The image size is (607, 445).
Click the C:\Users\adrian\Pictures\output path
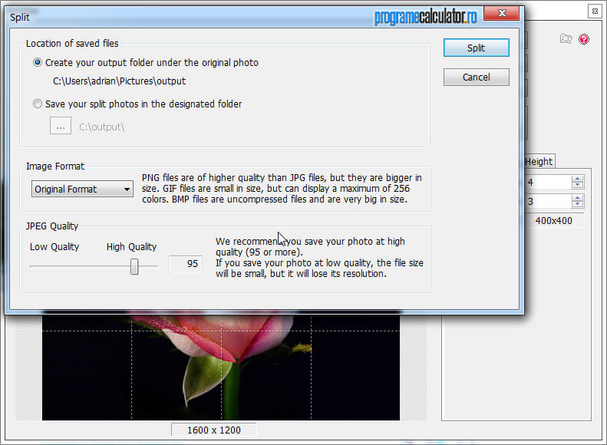(x=119, y=81)
